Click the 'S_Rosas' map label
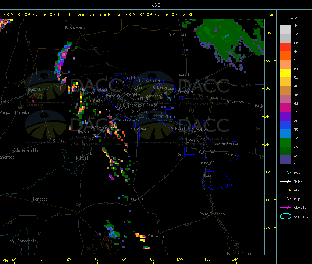 pos(139,112)
